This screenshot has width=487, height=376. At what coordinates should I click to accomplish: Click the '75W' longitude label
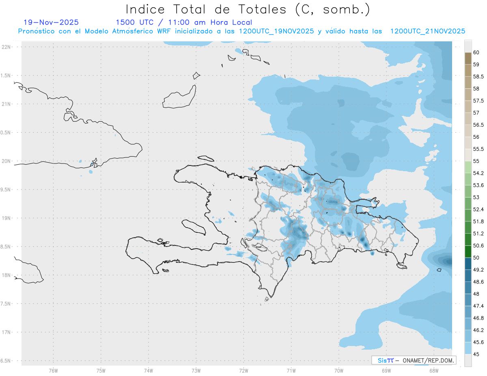(101, 370)
